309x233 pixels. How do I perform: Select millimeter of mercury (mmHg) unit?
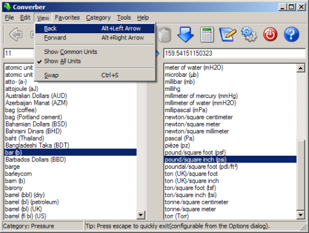pos(231,96)
